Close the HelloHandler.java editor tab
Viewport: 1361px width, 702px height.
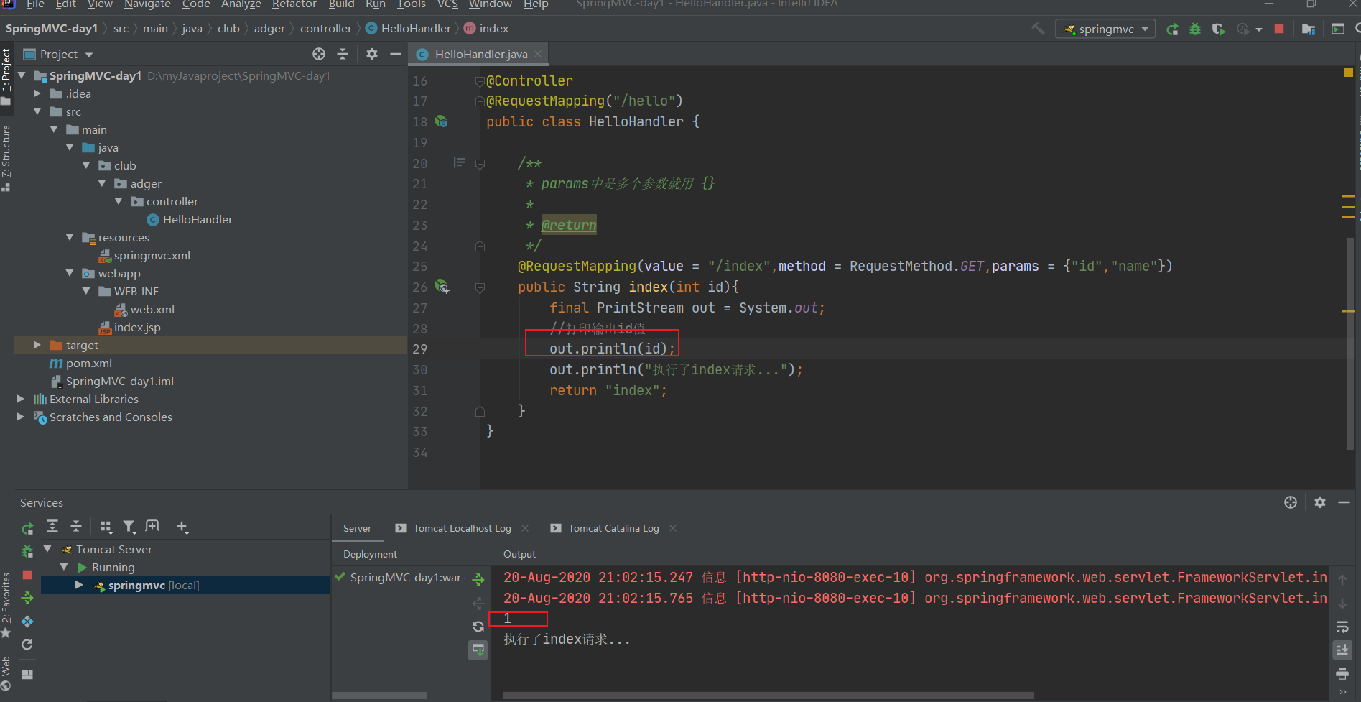pos(538,54)
